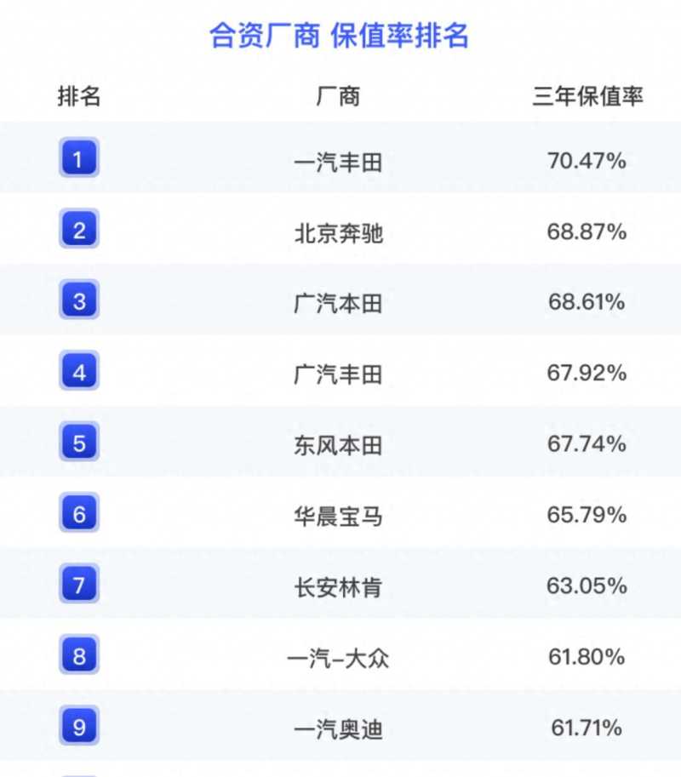Click the 61.71% value for 一汽奥迪
Screen dimensions: 681x777
pos(587,728)
